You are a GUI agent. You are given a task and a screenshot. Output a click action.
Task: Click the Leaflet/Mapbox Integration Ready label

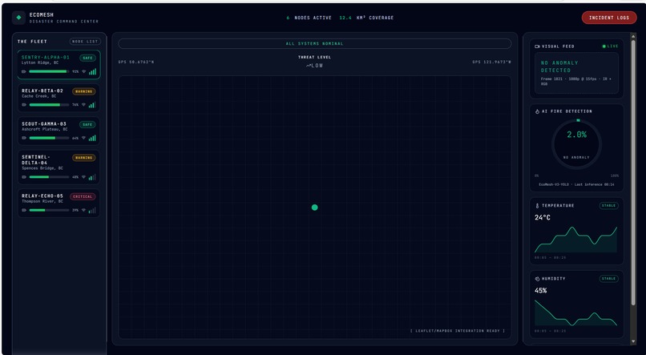point(458,331)
